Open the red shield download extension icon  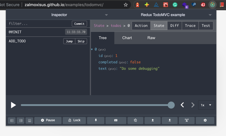pos(203,5)
